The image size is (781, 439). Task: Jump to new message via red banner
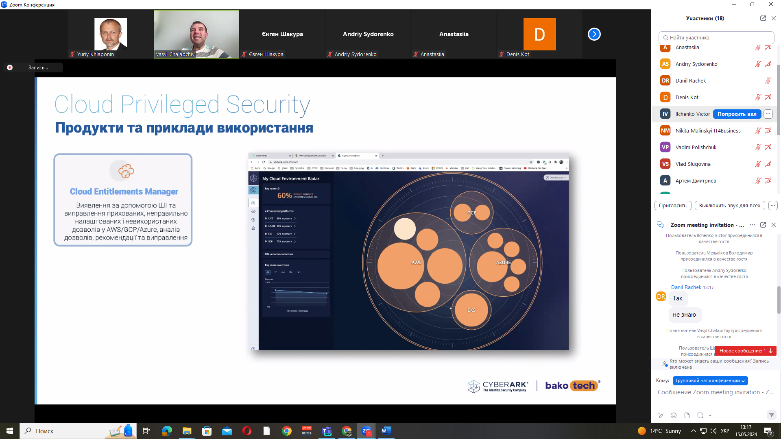click(746, 351)
